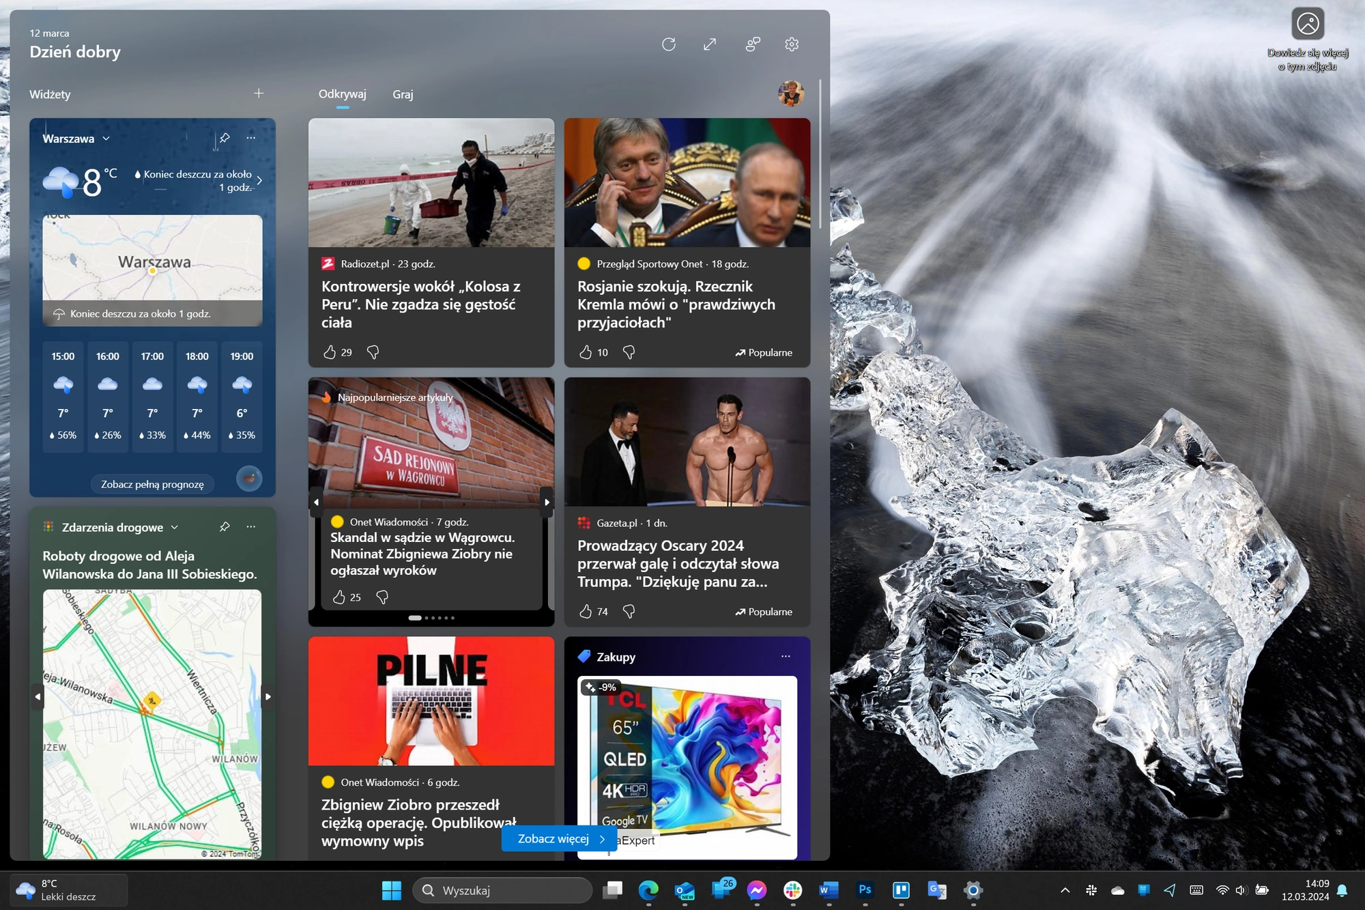Click the Zobacz więcej button
Viewport: 1365px width, 910px height.
click(x=560, y=839)
